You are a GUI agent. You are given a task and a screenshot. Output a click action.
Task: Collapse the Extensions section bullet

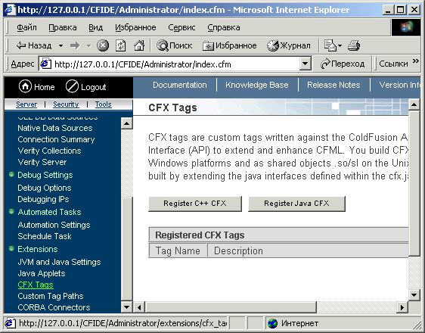click(11, 248)
